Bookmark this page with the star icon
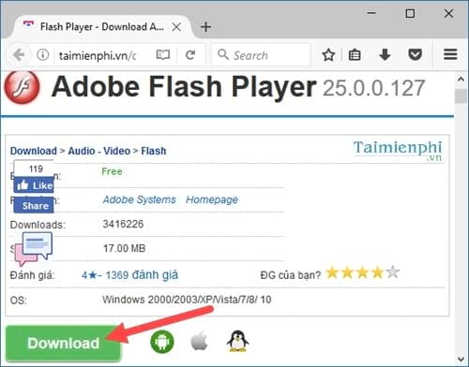The image size is (469, 367). (328, 55)
